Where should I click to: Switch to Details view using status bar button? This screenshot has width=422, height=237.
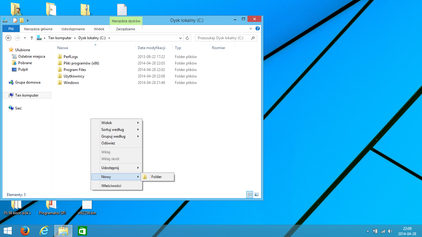coord(250,194)
